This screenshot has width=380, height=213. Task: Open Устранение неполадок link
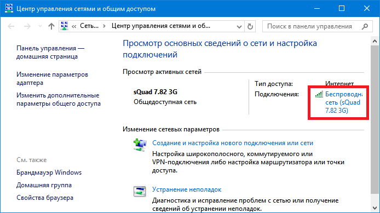(187, 189)
